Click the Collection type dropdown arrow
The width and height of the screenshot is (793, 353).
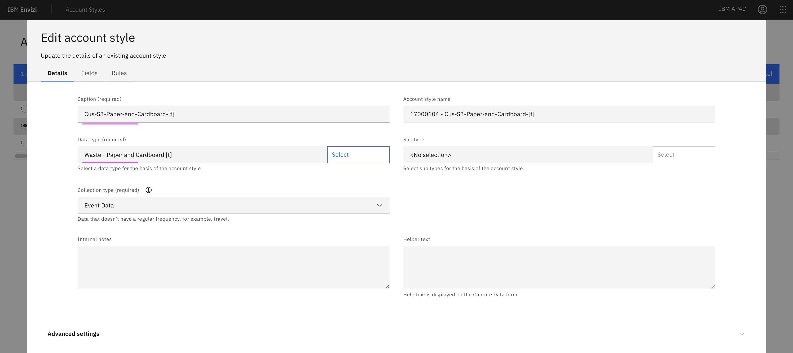point(379,205)
